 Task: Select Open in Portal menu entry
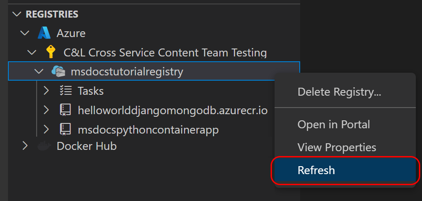tap(333, 124)
